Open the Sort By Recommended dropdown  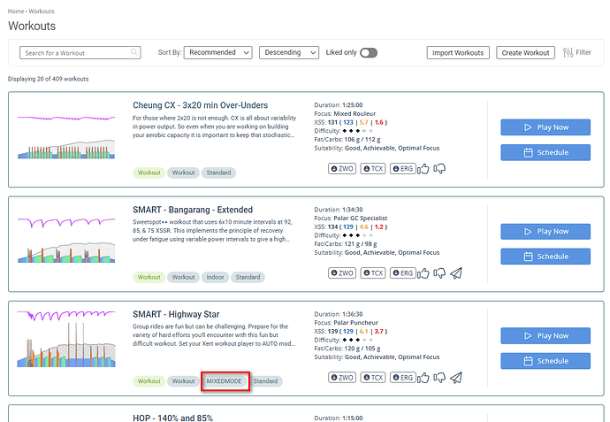pyautogui.click(x=218, y=53)
